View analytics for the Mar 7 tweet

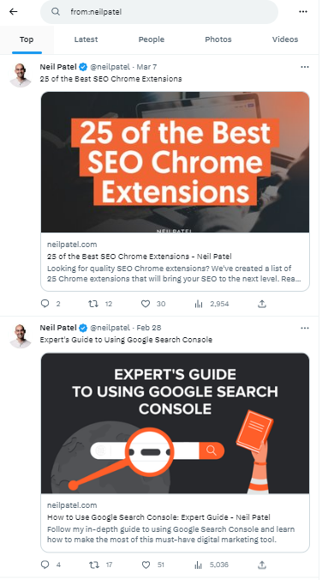(x=199, y=304)
